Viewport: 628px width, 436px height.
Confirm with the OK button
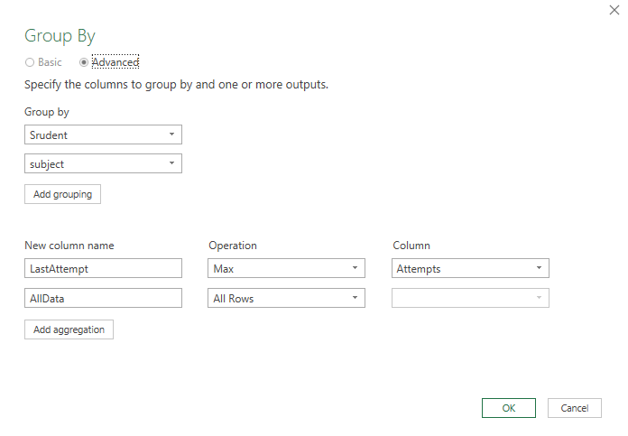509,408
